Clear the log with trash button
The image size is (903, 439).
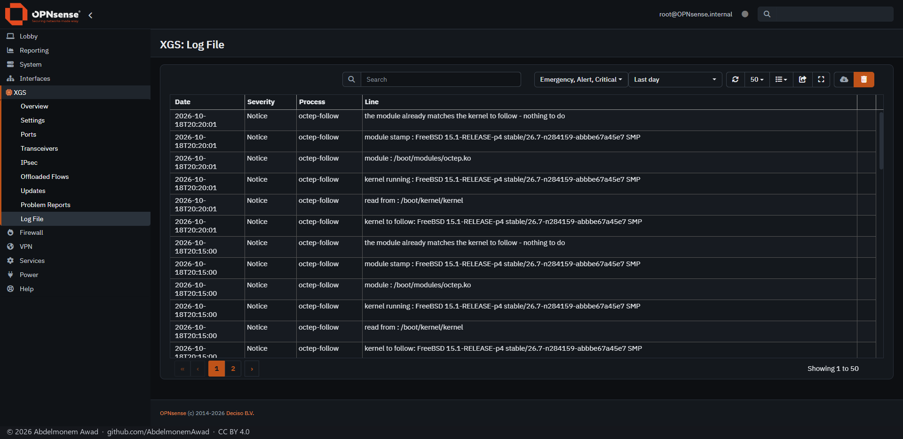tap(864, 79)
